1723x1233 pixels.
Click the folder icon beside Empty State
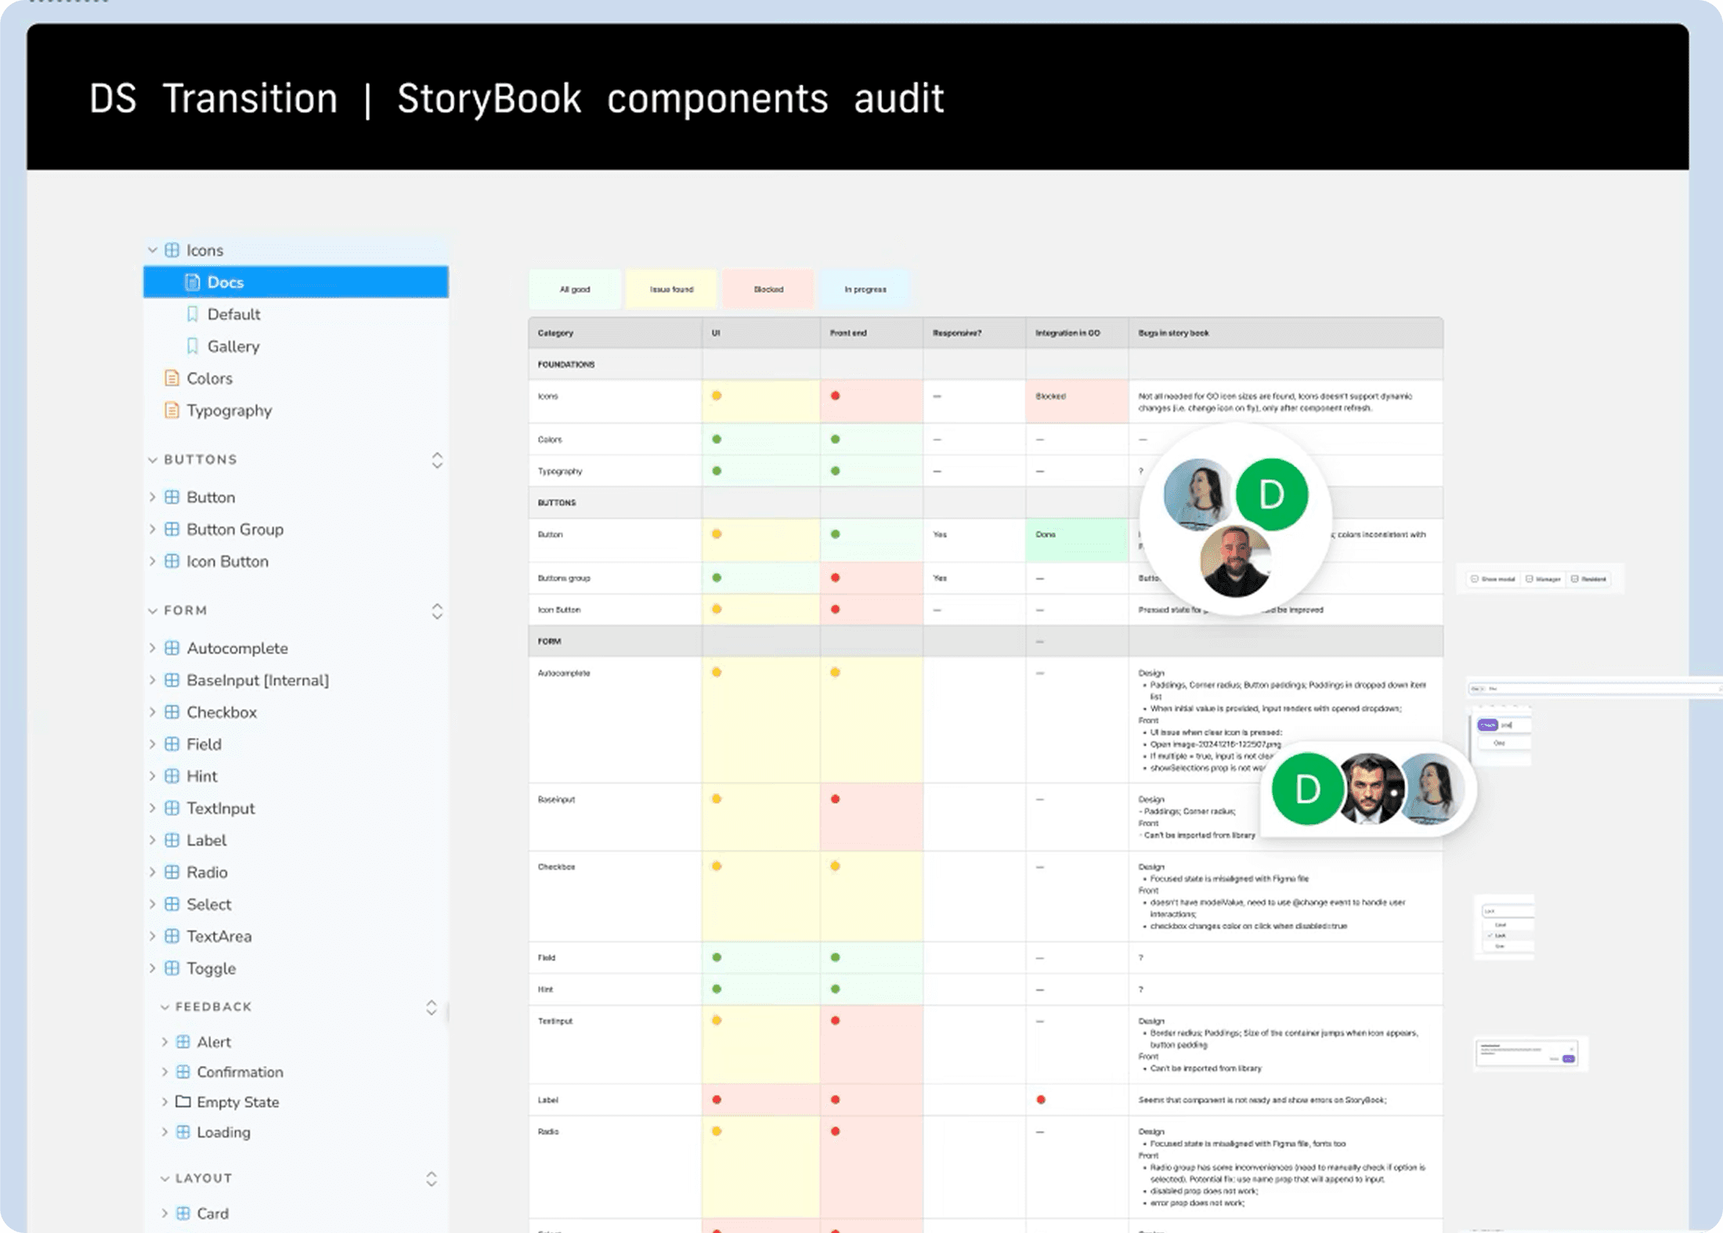click(183, 1101)
